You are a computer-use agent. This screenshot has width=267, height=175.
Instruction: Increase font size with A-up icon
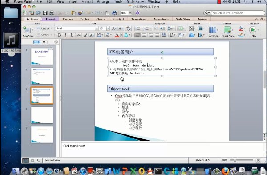[114, 28]
